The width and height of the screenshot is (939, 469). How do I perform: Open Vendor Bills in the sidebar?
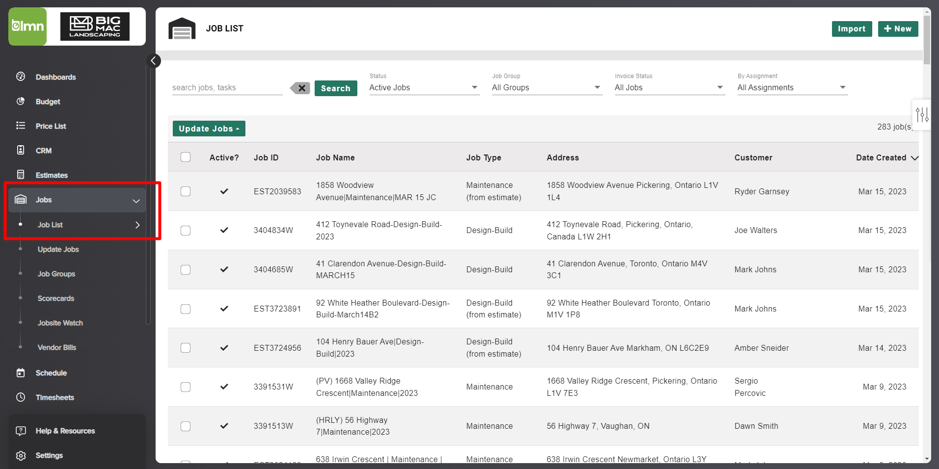pyautogui.click(x=56, y=347)
